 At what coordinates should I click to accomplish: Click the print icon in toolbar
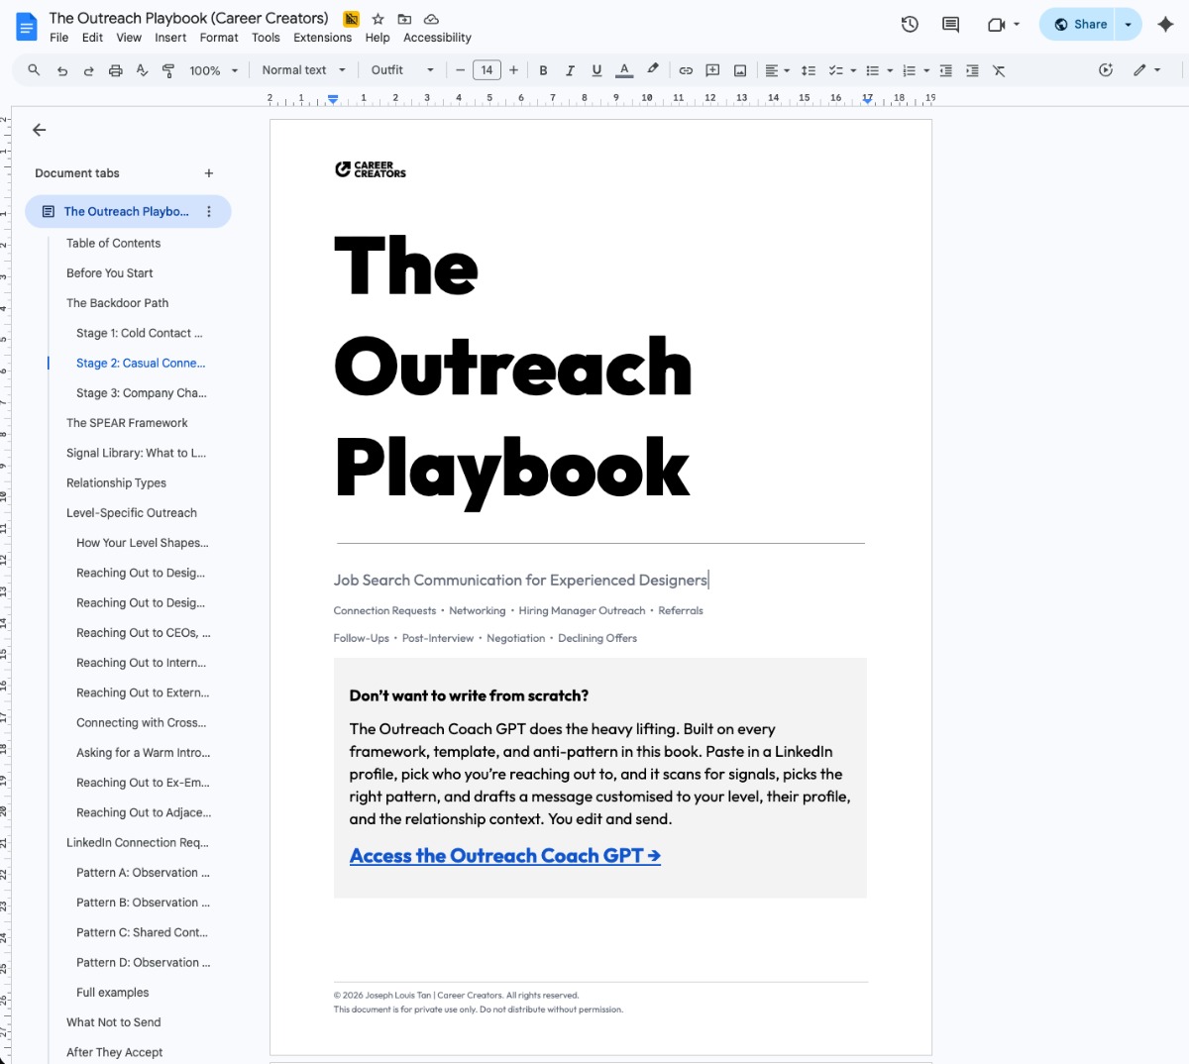tap(116, 70)
